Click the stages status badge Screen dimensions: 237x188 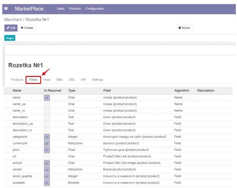tap(10, 38)
